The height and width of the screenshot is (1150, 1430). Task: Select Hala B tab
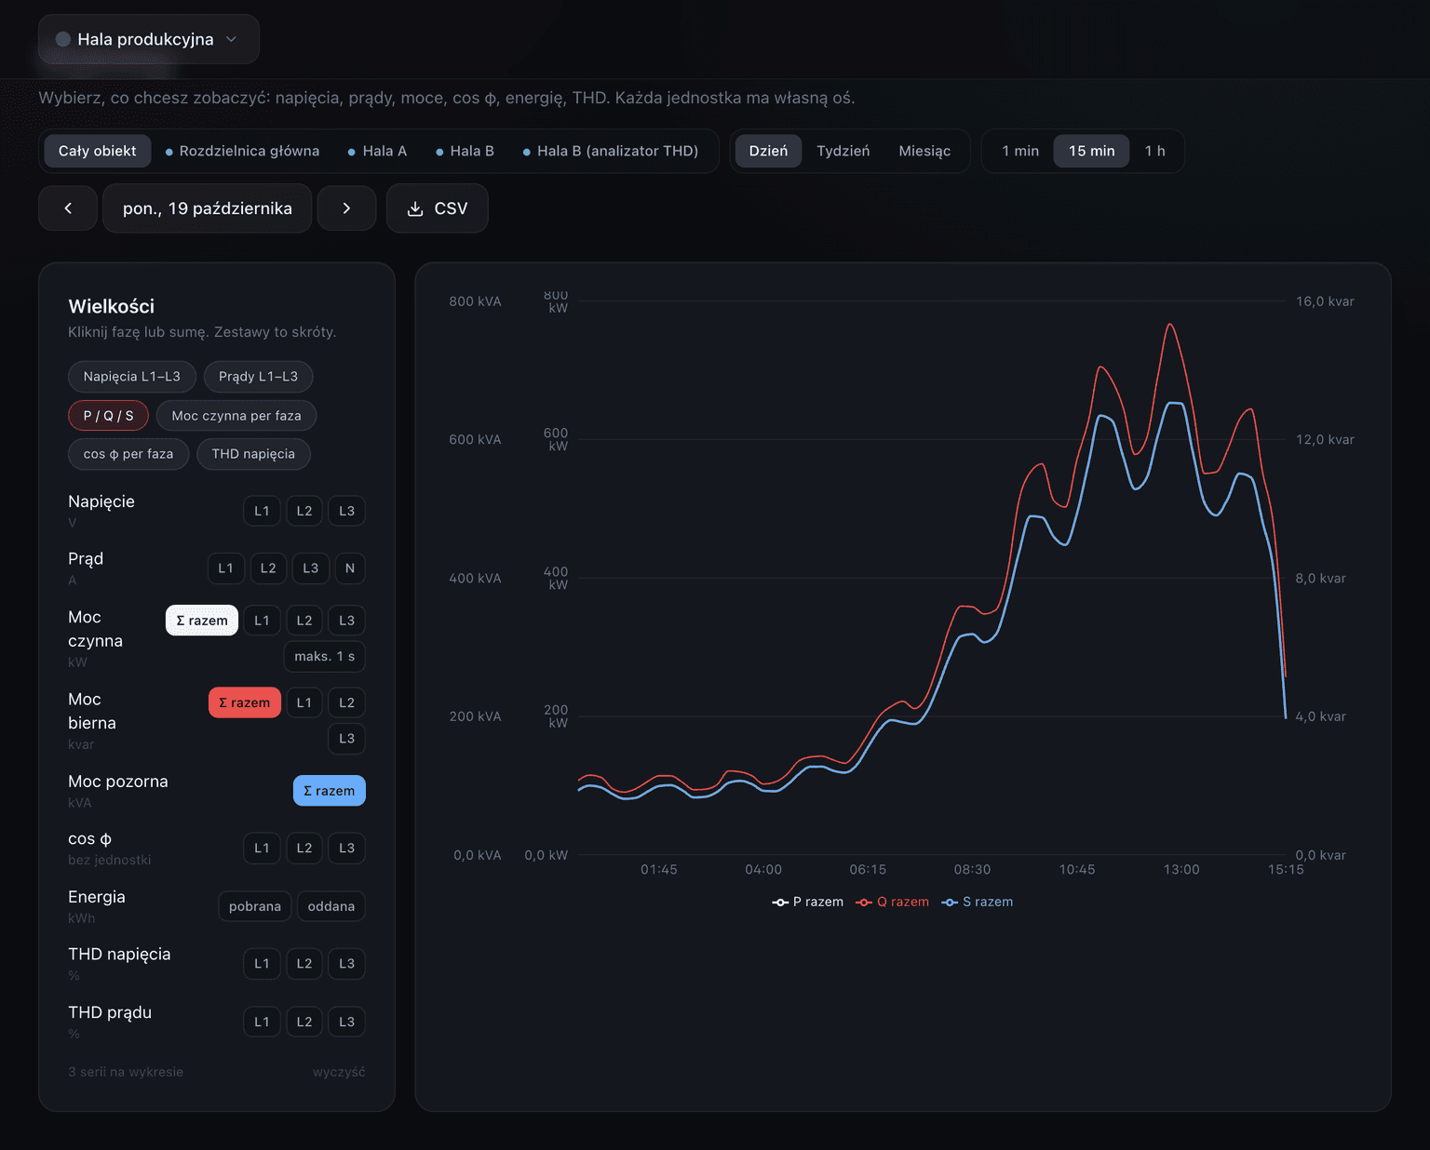465,151
